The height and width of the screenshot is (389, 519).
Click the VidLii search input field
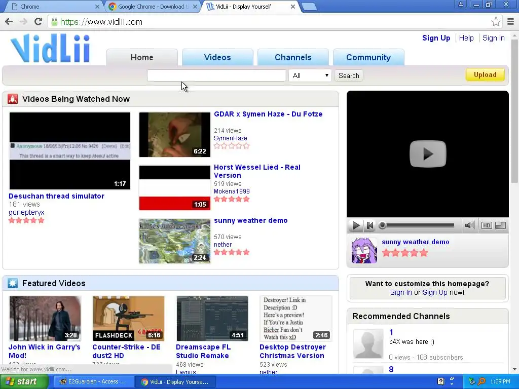[216, 75]
